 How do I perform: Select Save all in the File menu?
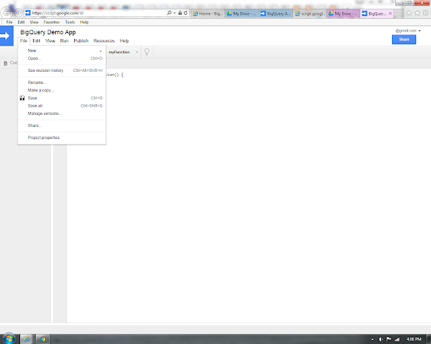[x=62, y=106]
